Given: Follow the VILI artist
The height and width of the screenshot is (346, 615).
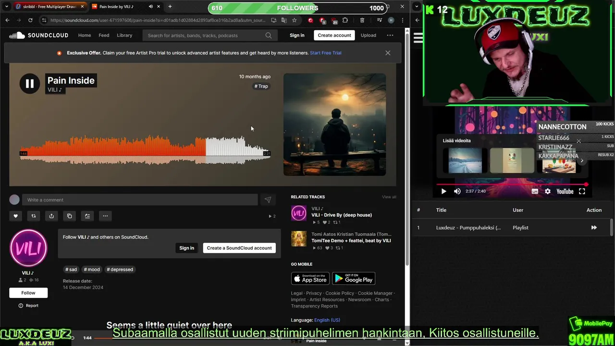Looking at the screenshot, I should click(28, 293).
